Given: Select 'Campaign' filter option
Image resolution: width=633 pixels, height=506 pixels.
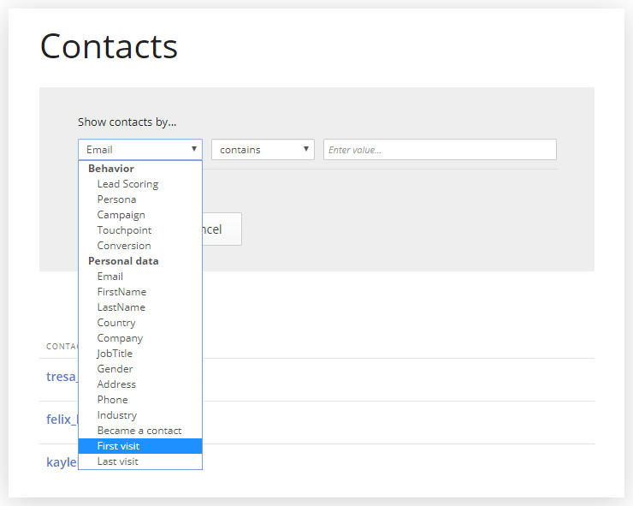Looking at the screenshot, I should (121, 215).
